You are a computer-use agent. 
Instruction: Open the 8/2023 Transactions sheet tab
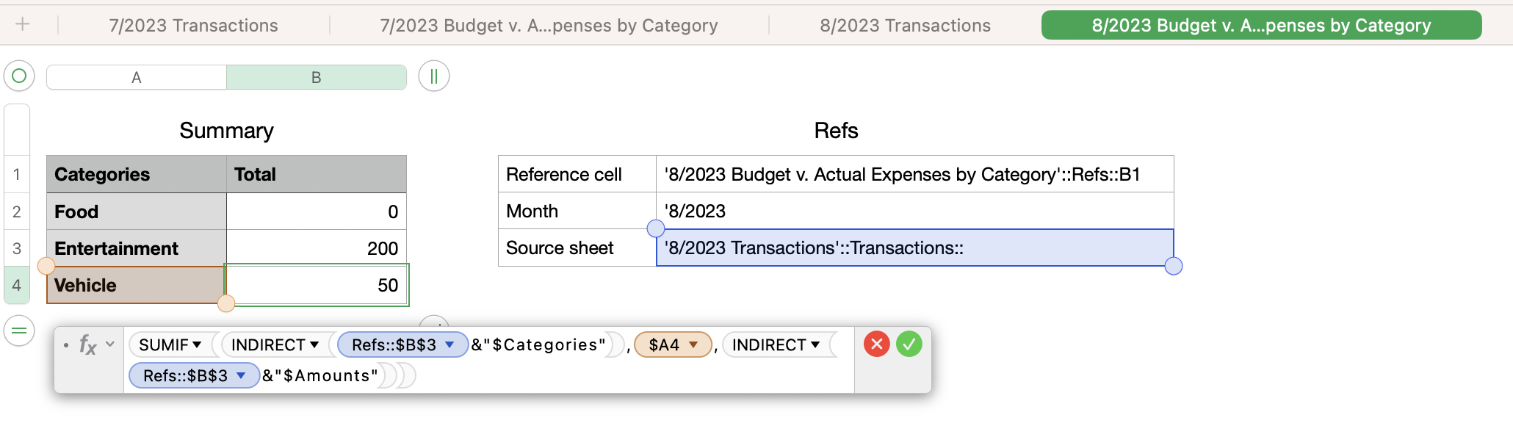[x=905, y=26]
